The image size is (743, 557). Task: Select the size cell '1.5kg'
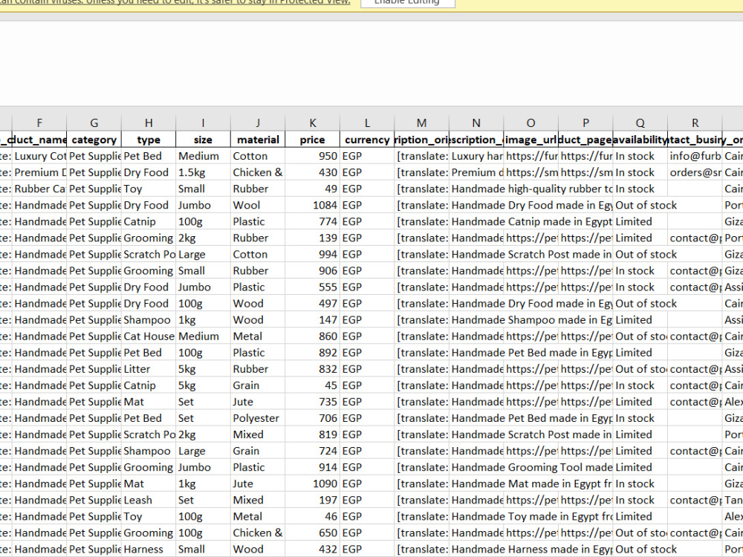pos(203,172)
